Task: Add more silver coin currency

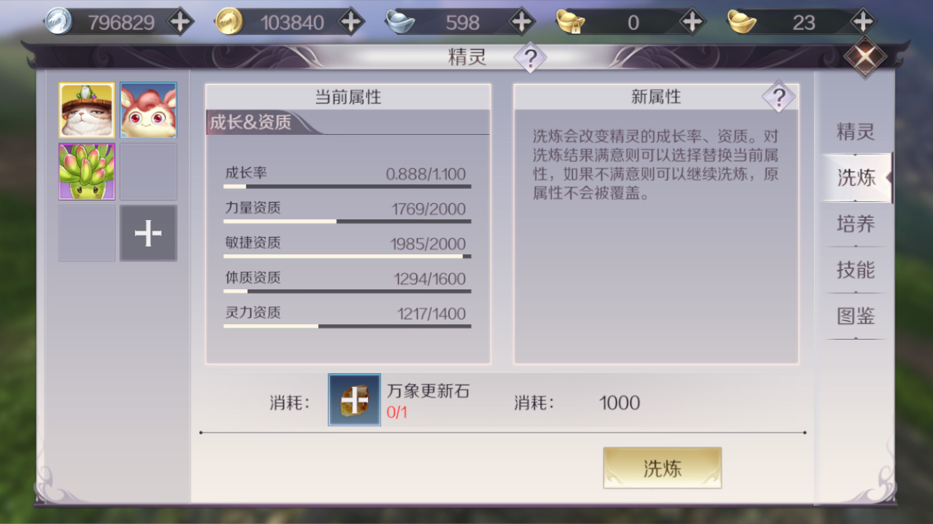Action: [x=180, y=22]
